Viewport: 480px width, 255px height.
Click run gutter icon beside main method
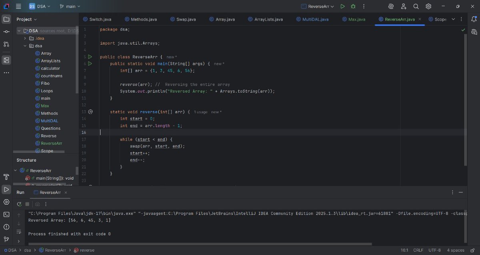click(90, 64)
